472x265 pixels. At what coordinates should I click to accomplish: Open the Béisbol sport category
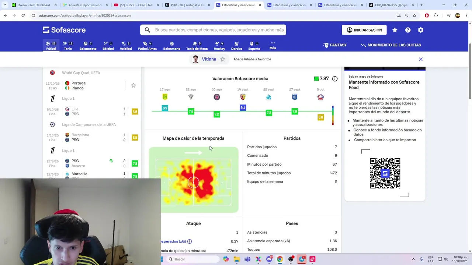point(108,46)
